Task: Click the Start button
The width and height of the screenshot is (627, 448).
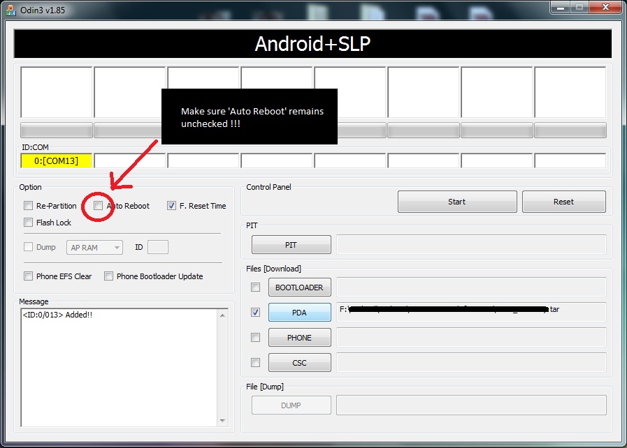Action: pos(457,202)
